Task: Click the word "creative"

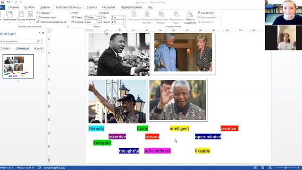Action: click(228, 128)
